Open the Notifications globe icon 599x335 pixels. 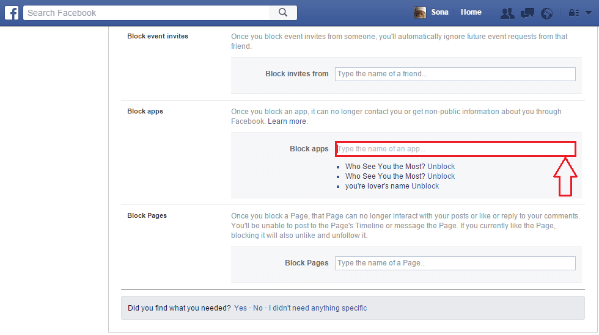point(546,13)
